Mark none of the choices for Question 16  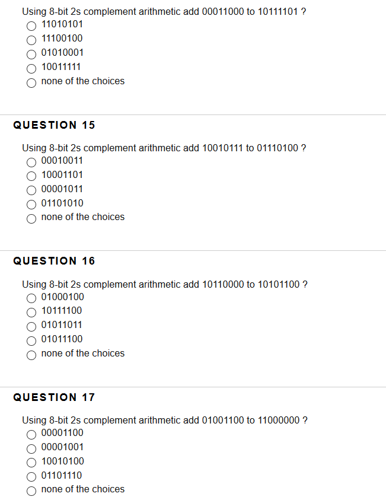pyautogui.click(x=31, y=355)
